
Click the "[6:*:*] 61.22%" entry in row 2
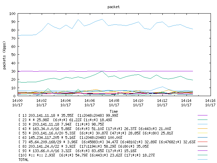67,120
